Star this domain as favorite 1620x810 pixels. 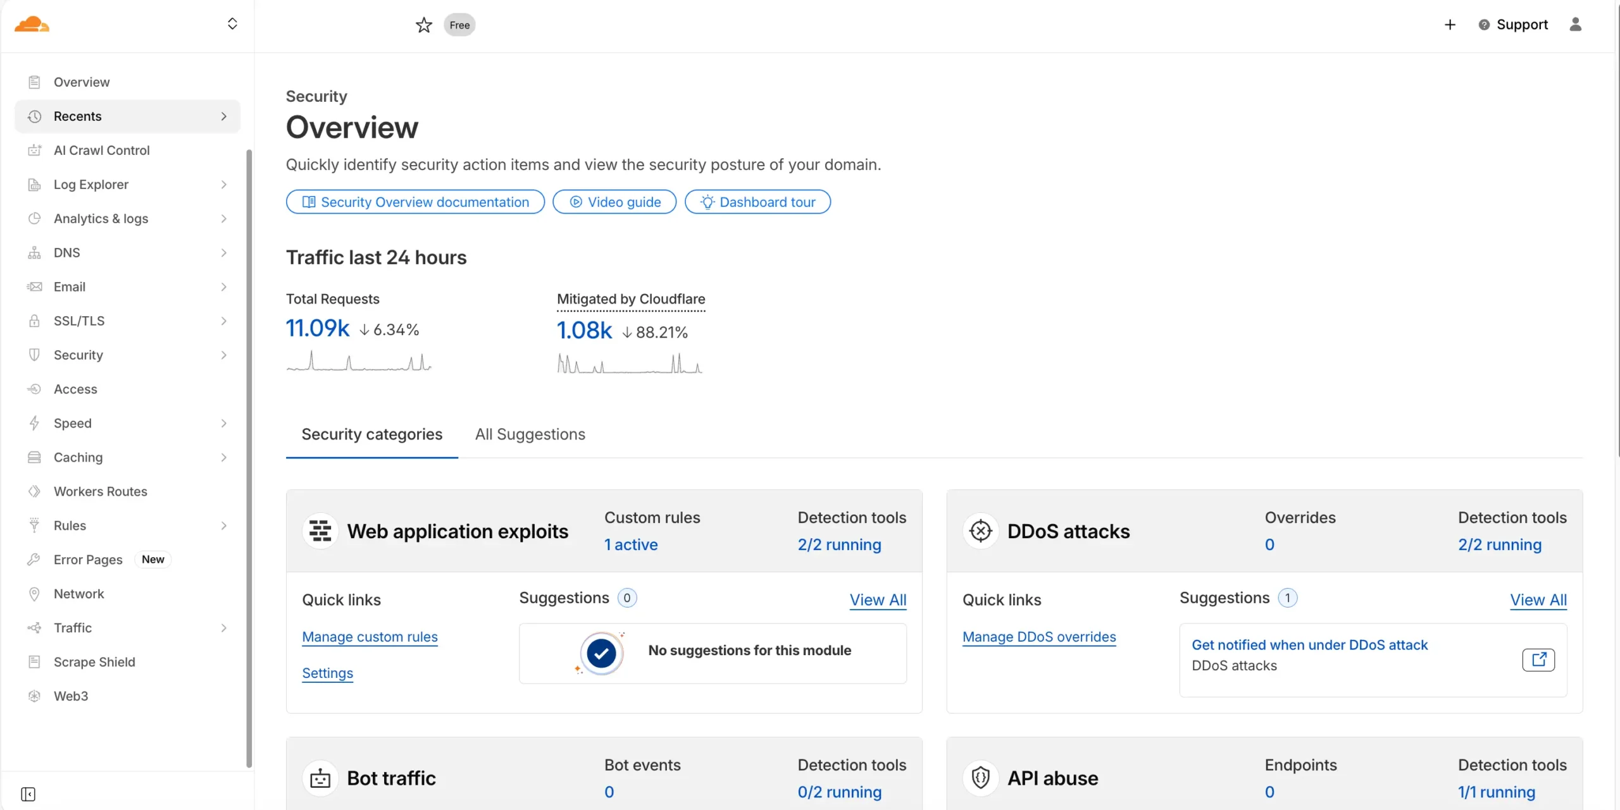pyautogui.click(x=423, y=25)
